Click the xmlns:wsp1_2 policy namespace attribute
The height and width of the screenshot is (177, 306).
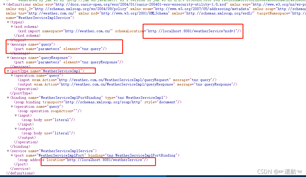pos(67,9)
